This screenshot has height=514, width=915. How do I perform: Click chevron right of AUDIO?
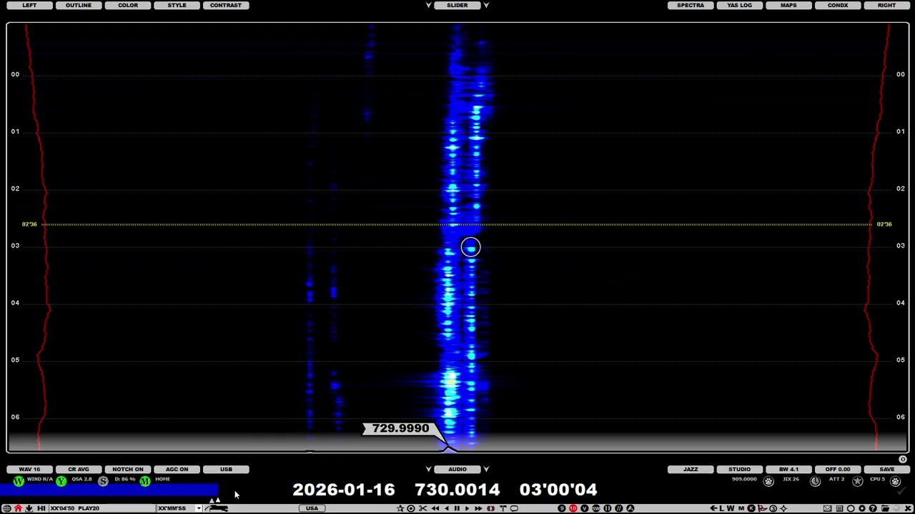[x=486, y=469]
